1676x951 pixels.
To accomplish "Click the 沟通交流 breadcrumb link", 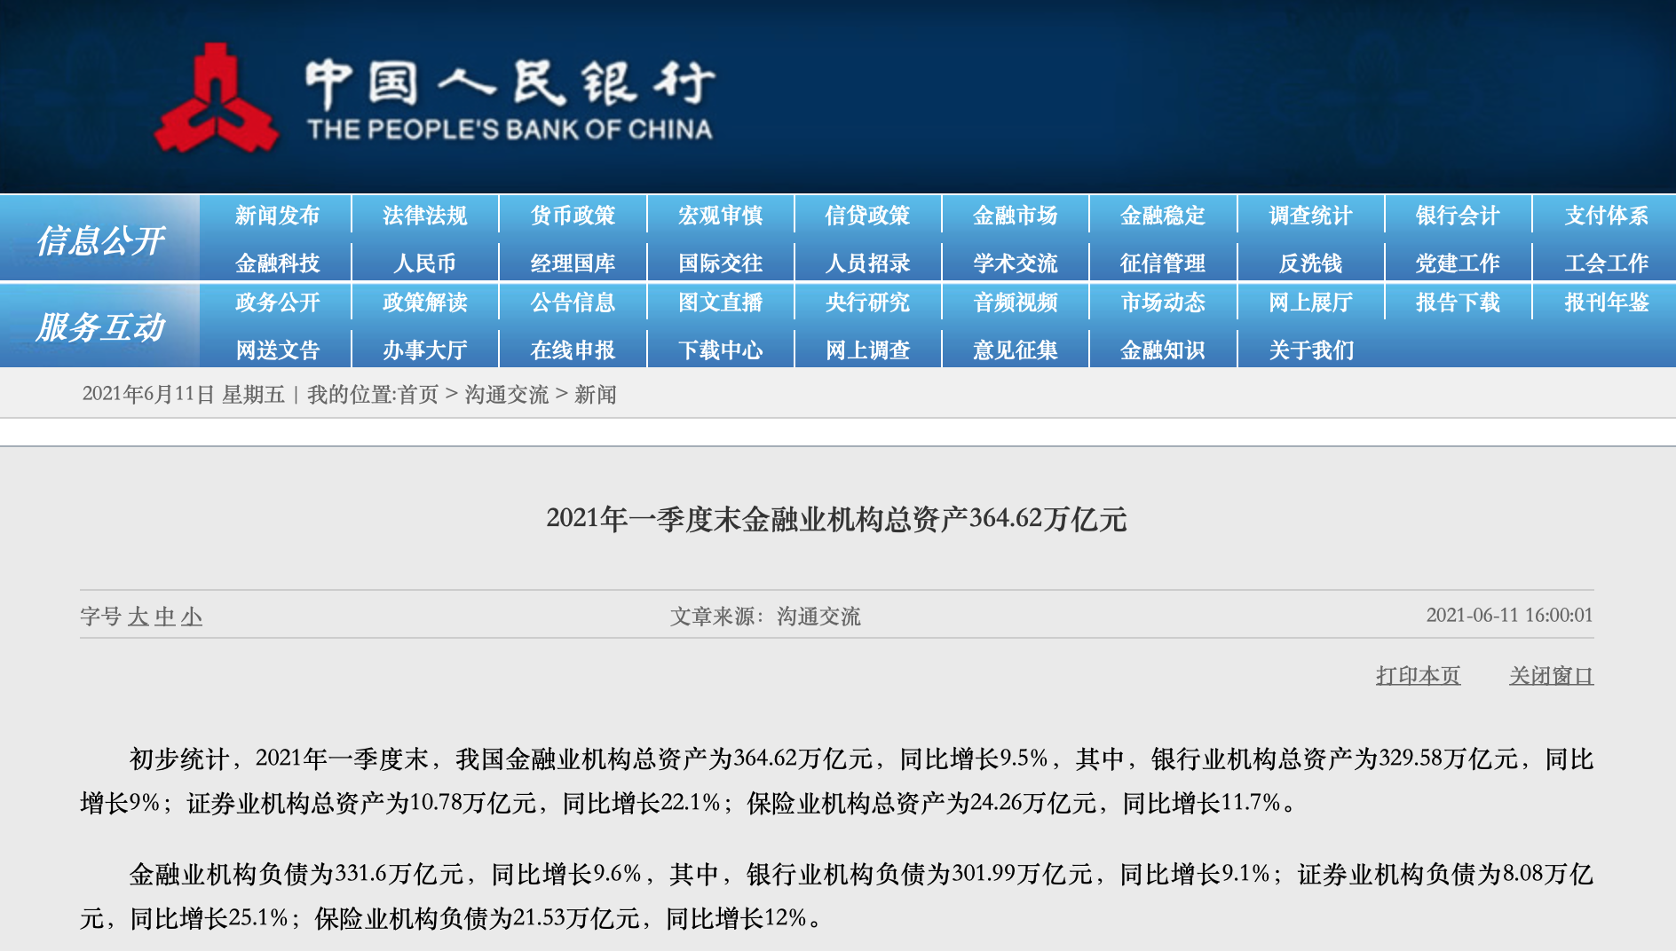I will [506, 395].
